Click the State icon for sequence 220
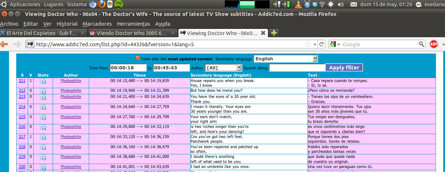Viewport: 445px width, 172px height. pos(43,168)
